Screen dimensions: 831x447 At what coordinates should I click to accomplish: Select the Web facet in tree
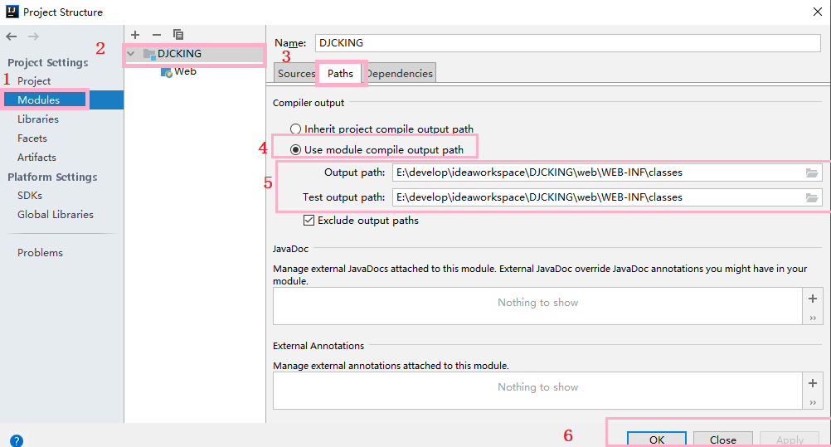pos(185,71)
